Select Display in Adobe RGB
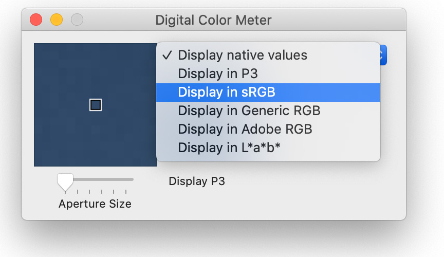The image size is (444, 257). (268, 129)
